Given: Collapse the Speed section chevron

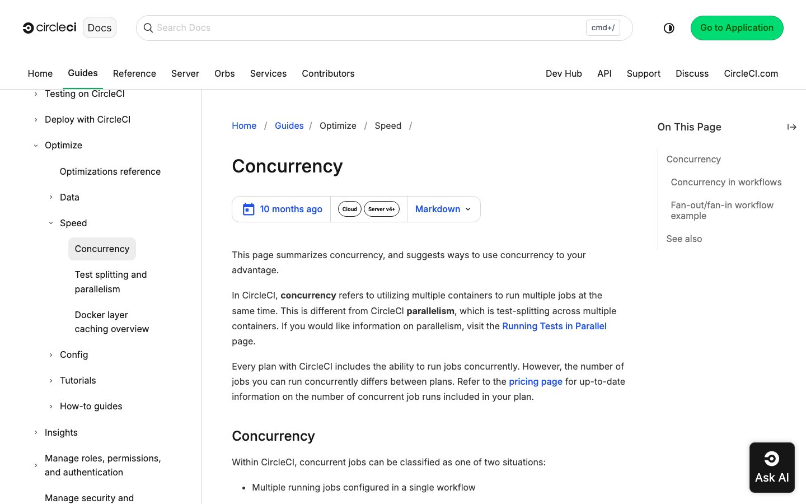Looking at the screenshot, I should [51, 223].
